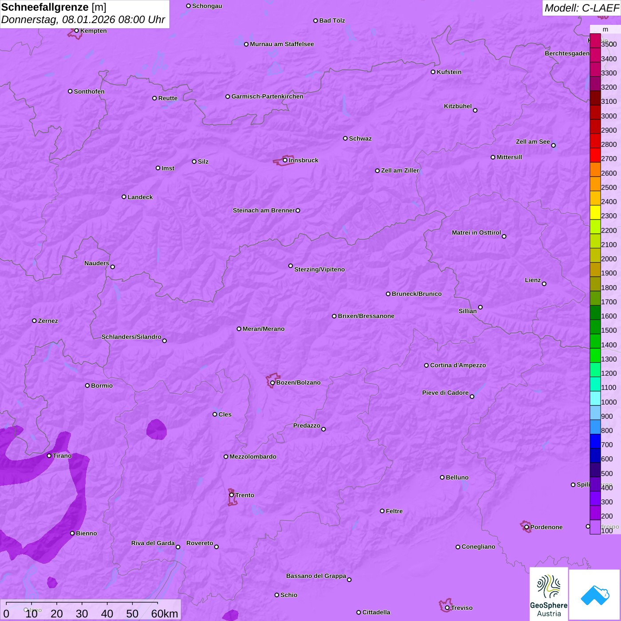Click the Schwaz marker dot
The height and width of the screenshot is (621, 621).
346,138
